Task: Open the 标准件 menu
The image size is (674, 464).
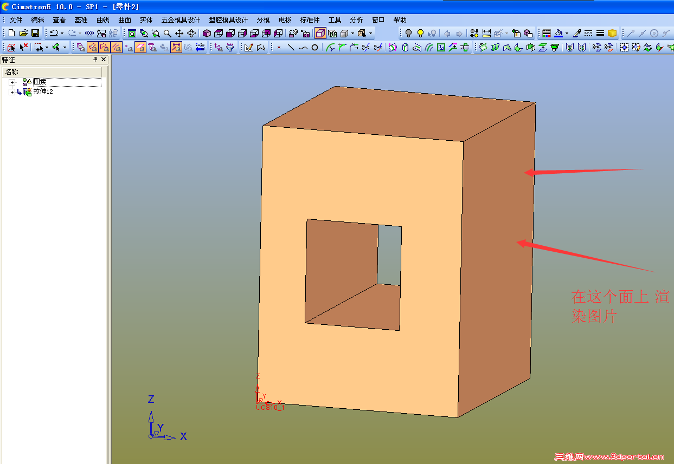Action: coord(310,19)
